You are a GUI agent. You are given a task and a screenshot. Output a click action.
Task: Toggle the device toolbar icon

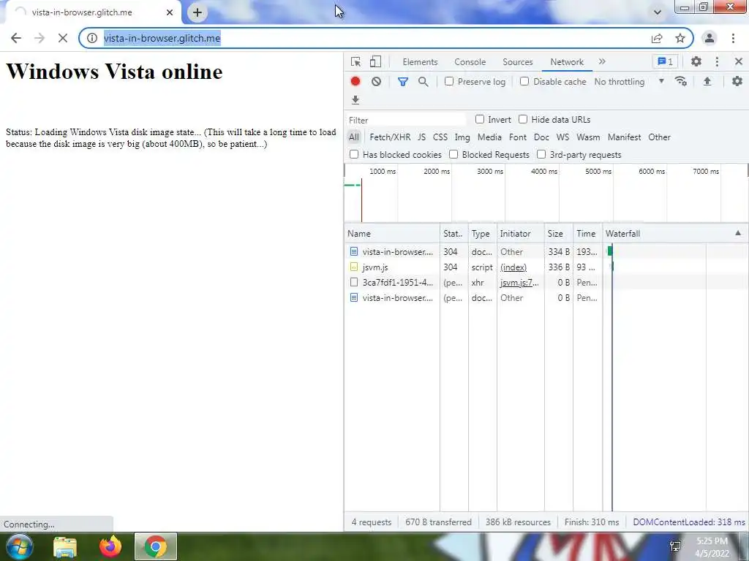click(x=375, y=61)
